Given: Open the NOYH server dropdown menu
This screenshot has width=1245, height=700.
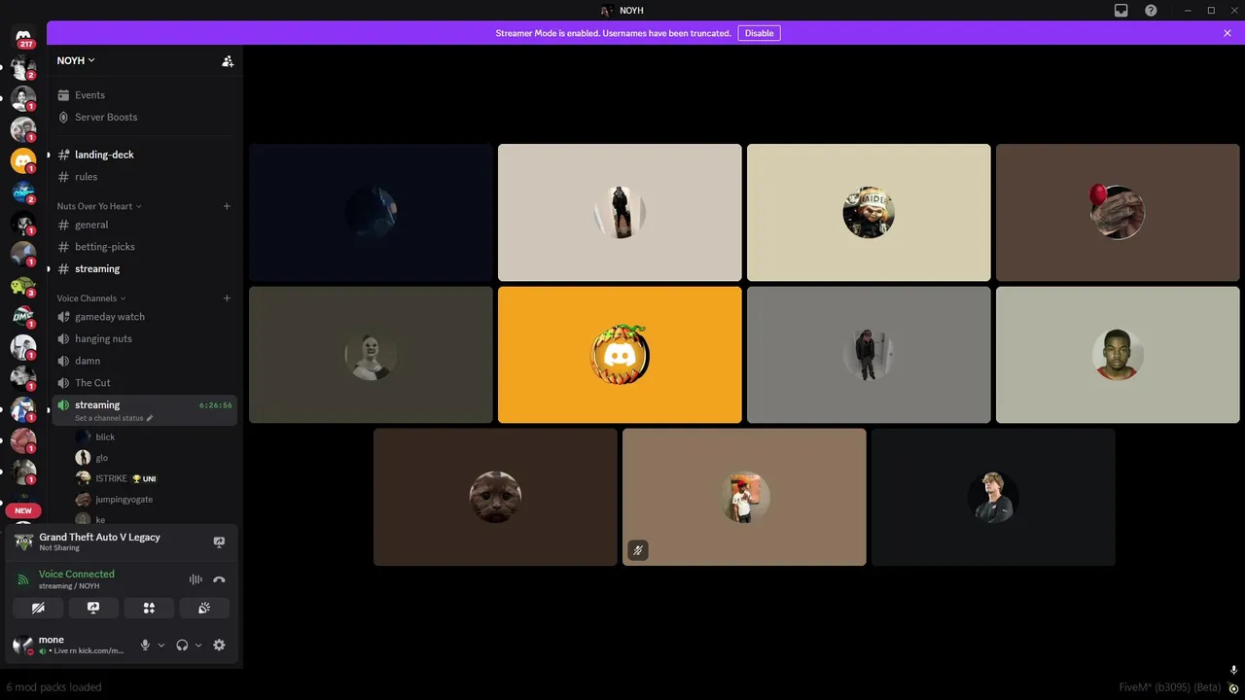Looking at the screenshot, I should pos(76,60).
